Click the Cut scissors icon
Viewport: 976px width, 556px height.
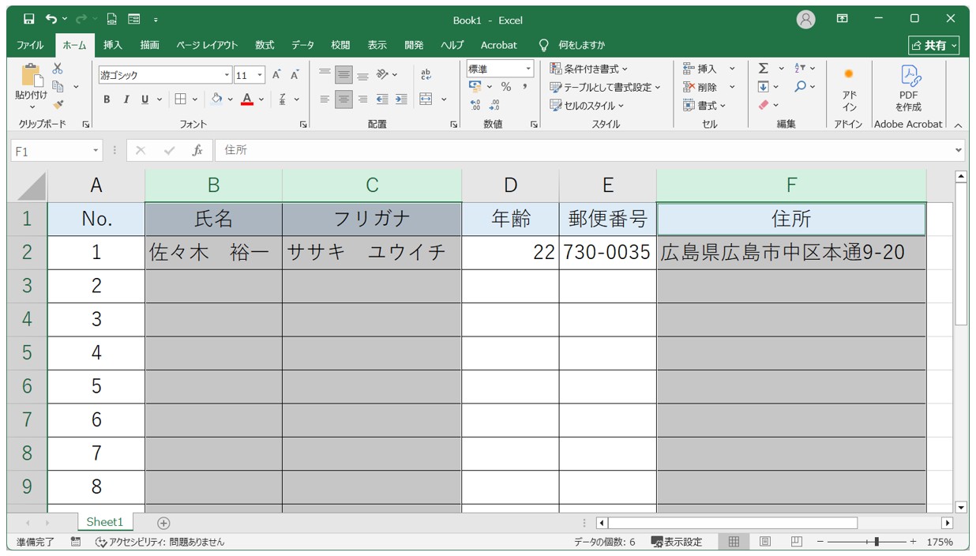pos(58,69)
